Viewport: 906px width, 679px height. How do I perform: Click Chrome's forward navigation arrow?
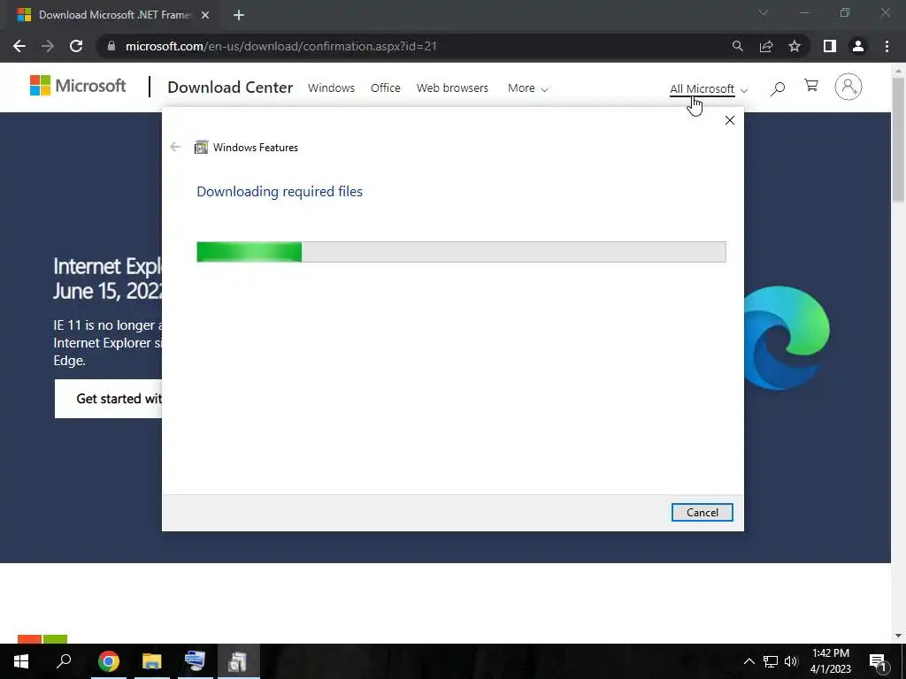tap(48, 46)
